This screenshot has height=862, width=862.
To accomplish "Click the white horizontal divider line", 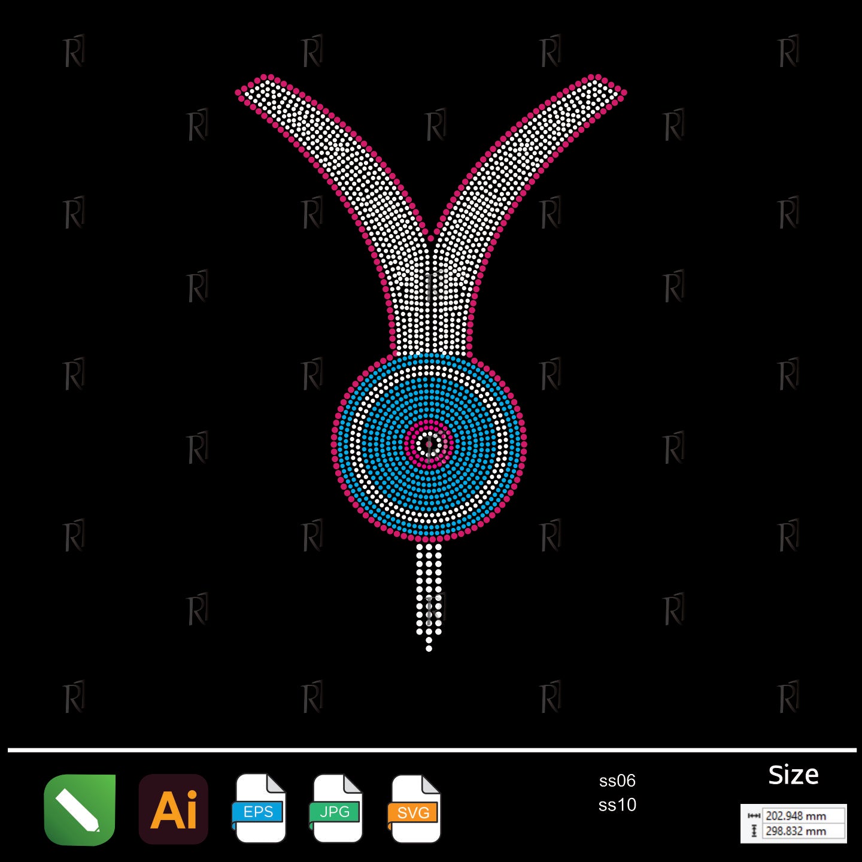I will [431, 749].
